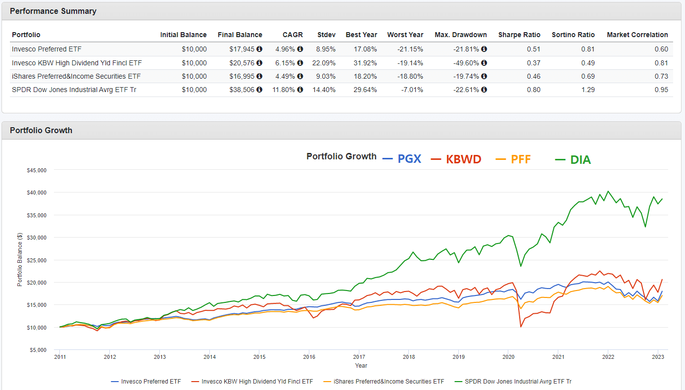Toggle SPDR Dow Jones Industrial legend series
Image resolution: width=685 pixels, height=390 pixels.
coord(513,382)
